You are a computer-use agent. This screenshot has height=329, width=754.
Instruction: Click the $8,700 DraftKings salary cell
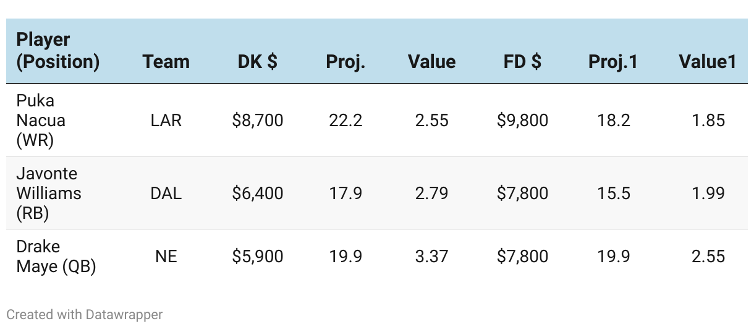[x=257, y=120]
